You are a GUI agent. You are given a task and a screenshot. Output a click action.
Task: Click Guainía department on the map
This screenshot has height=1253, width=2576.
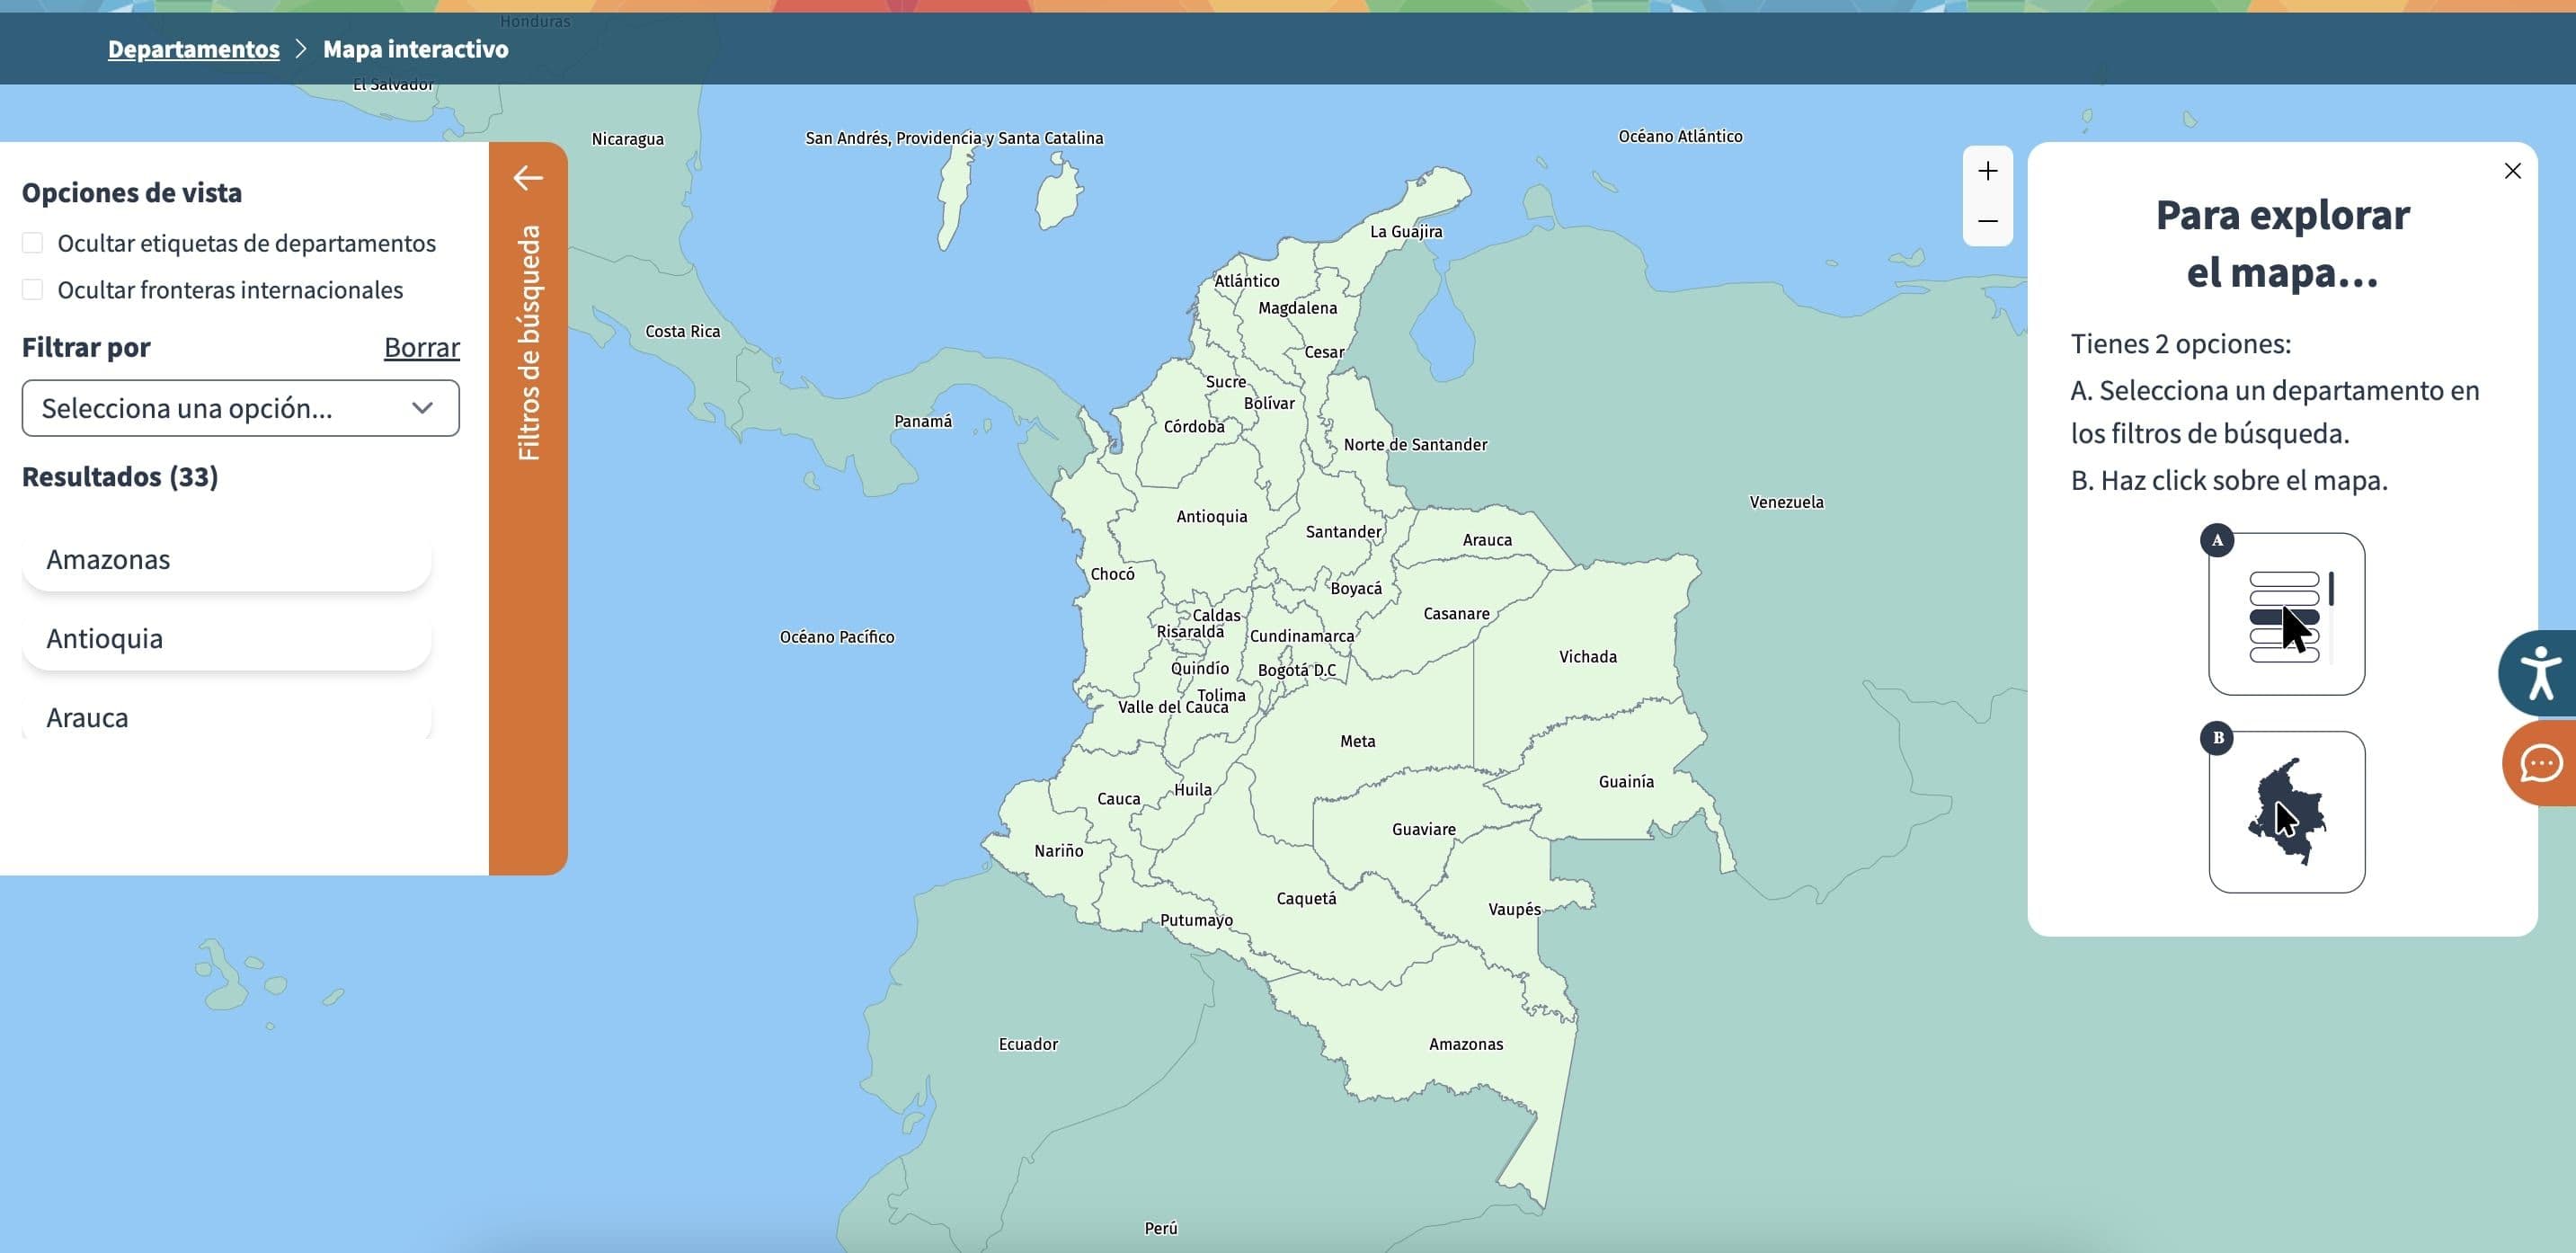click(x=1626, y=781)
